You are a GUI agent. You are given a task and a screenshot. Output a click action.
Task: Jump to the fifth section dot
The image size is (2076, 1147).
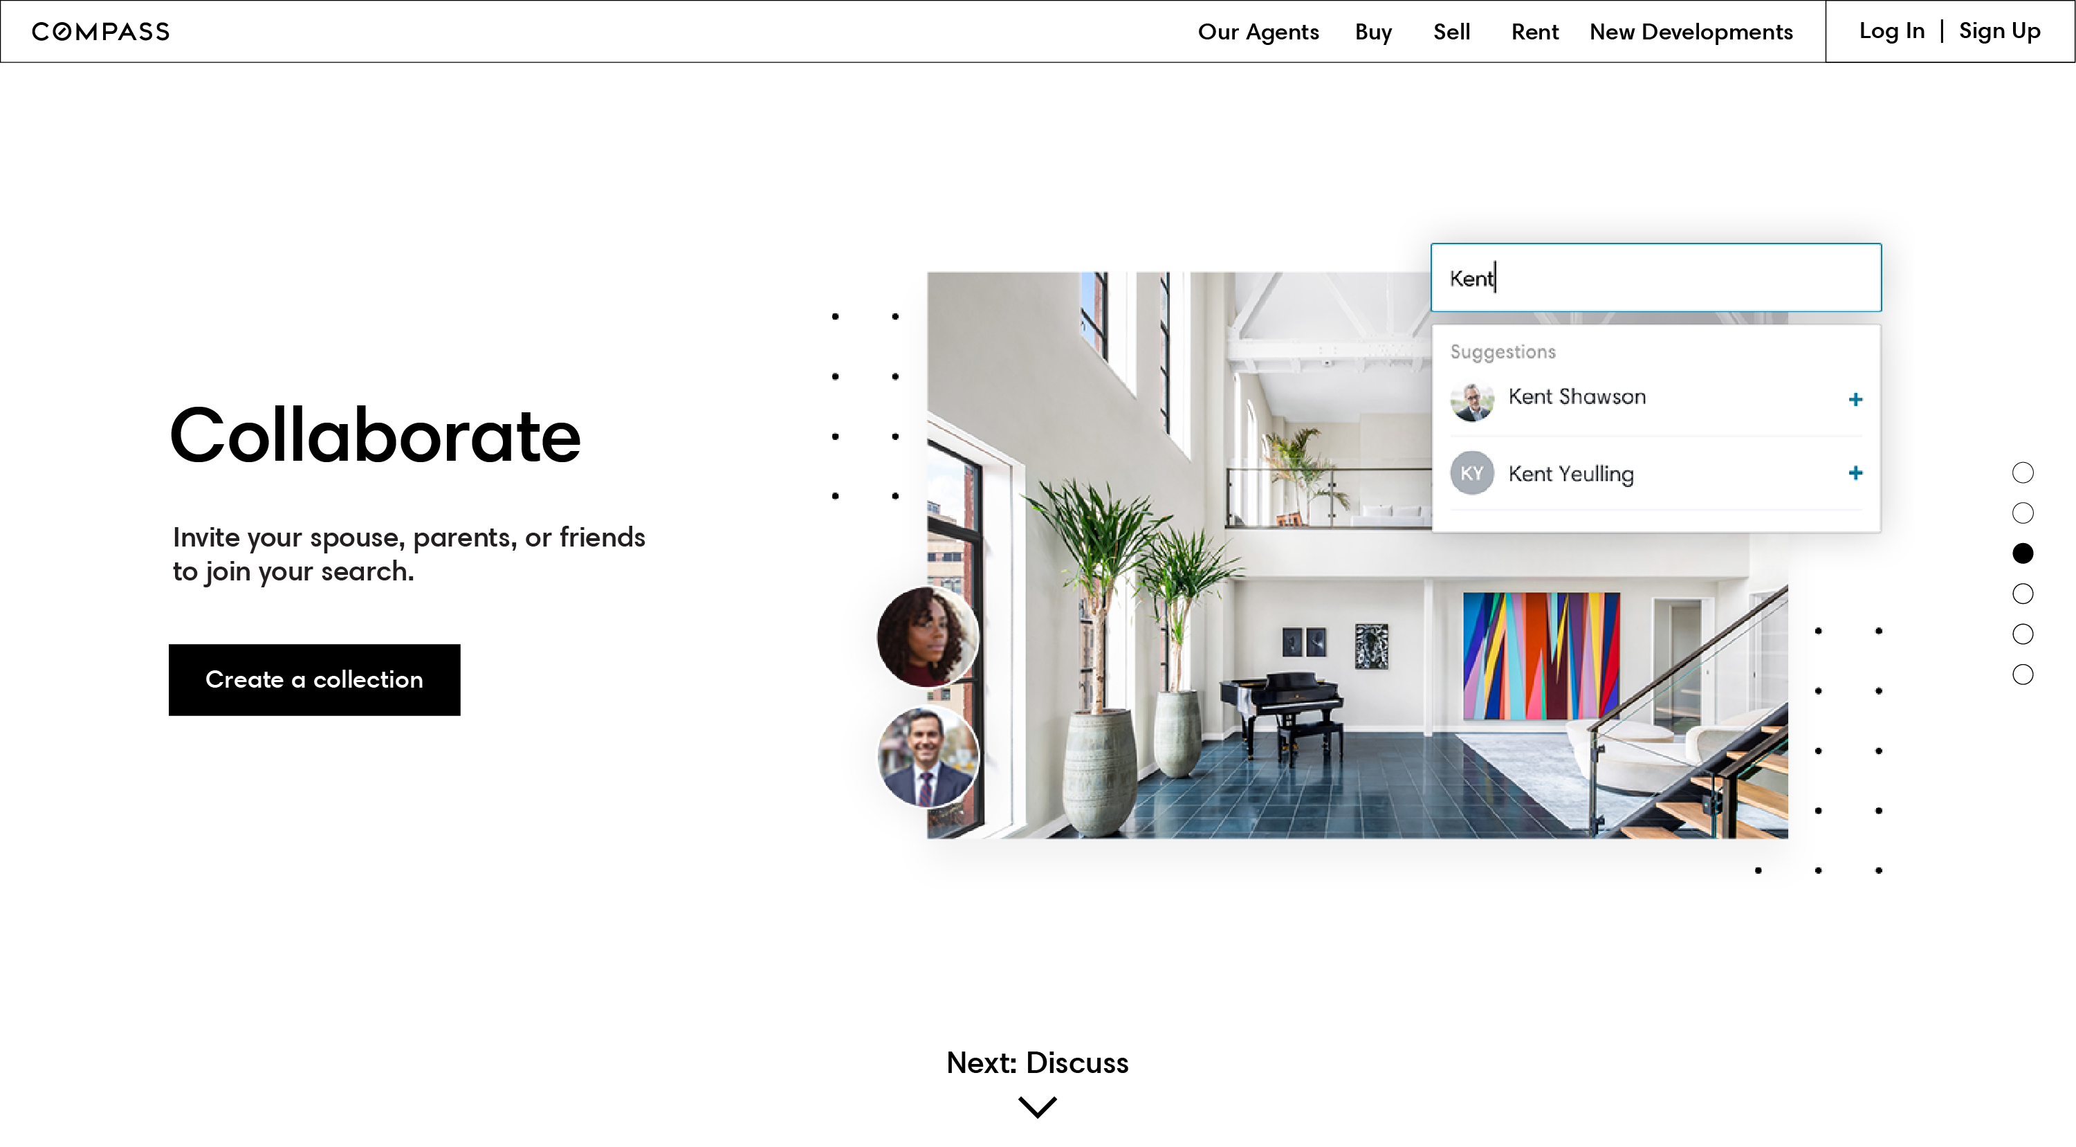coord(2023,634)
